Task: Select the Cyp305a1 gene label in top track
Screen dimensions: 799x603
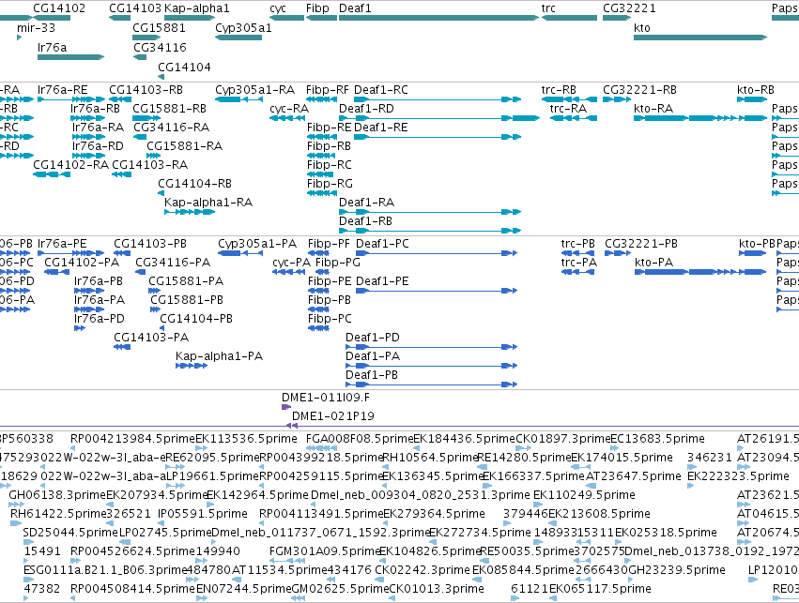Action: (243, 28)
